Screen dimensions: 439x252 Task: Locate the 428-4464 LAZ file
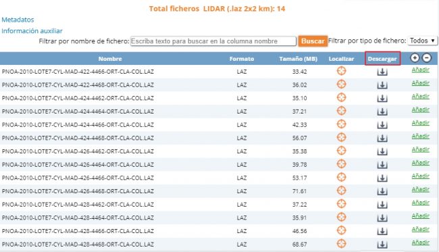click(x=341, y=217)
